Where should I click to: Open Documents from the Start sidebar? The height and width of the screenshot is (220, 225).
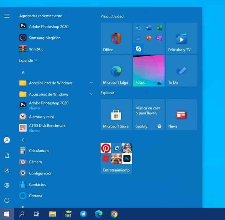point(7,155)
